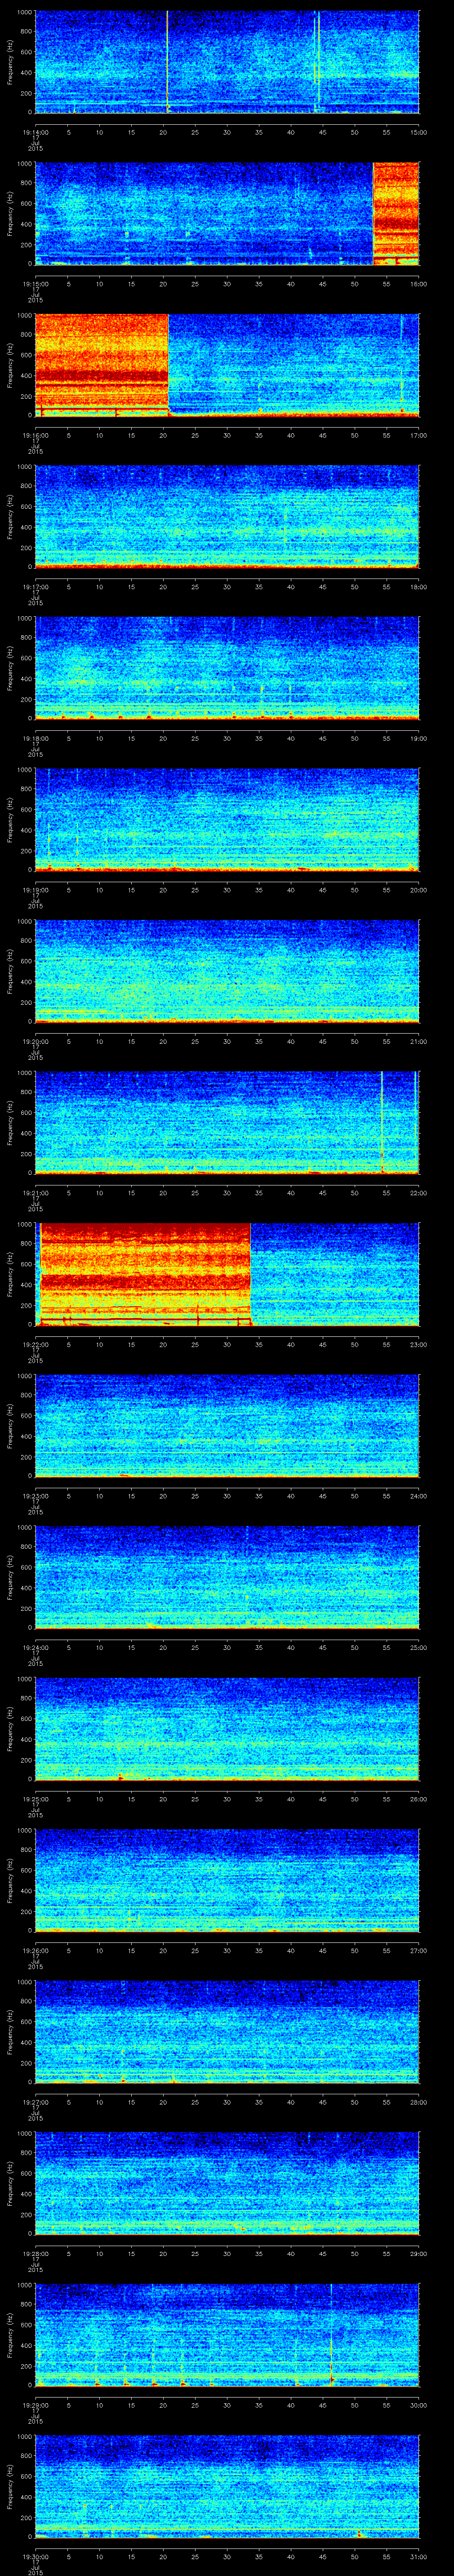
Task: Click the spectrogram panel starting at 19:28:00
Action: [x=227, y=2183]
